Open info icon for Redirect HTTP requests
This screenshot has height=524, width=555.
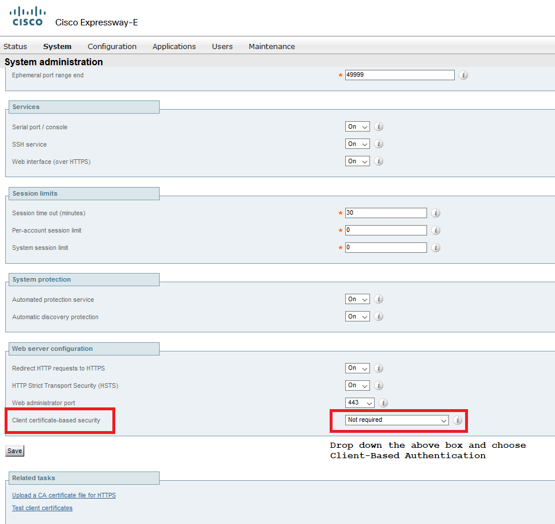[379, 368]
